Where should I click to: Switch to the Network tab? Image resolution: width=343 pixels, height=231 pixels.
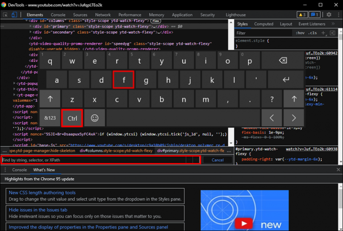point(103,15)
